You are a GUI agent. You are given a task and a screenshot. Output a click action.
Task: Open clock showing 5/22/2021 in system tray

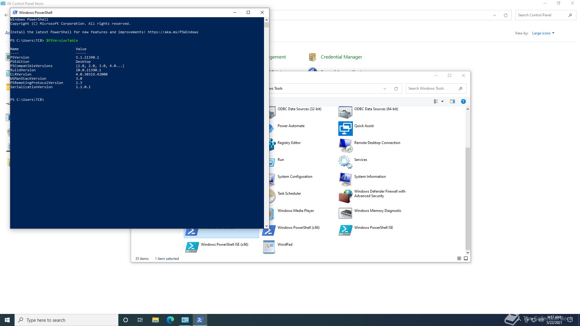(554, 320)
